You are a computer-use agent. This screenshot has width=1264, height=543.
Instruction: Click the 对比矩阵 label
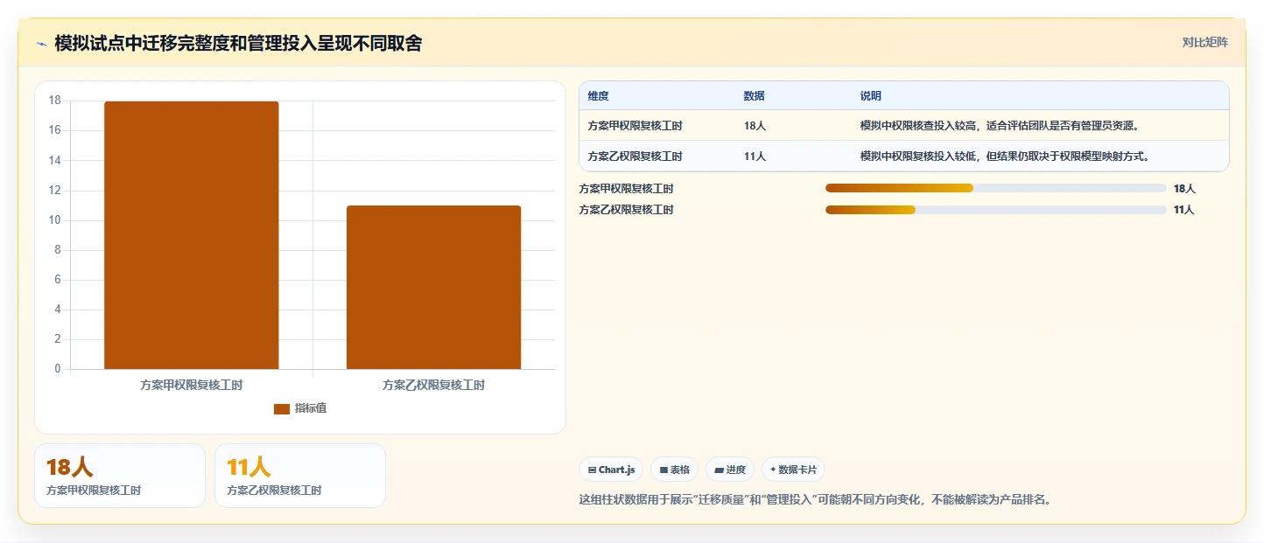[x=1204, y=42]
